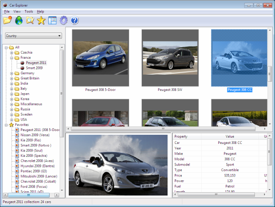Viewport: 275px width, 207px height.
Task: Click the globe download toolbar icon
Action: pos(19,20)
